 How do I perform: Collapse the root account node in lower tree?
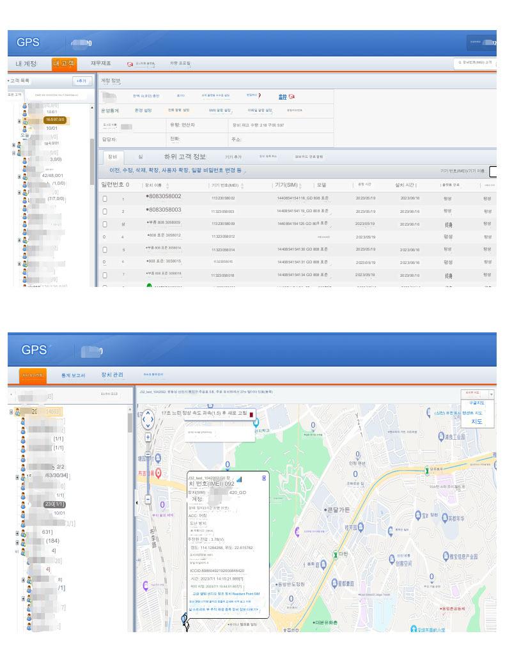pos(12,411)
